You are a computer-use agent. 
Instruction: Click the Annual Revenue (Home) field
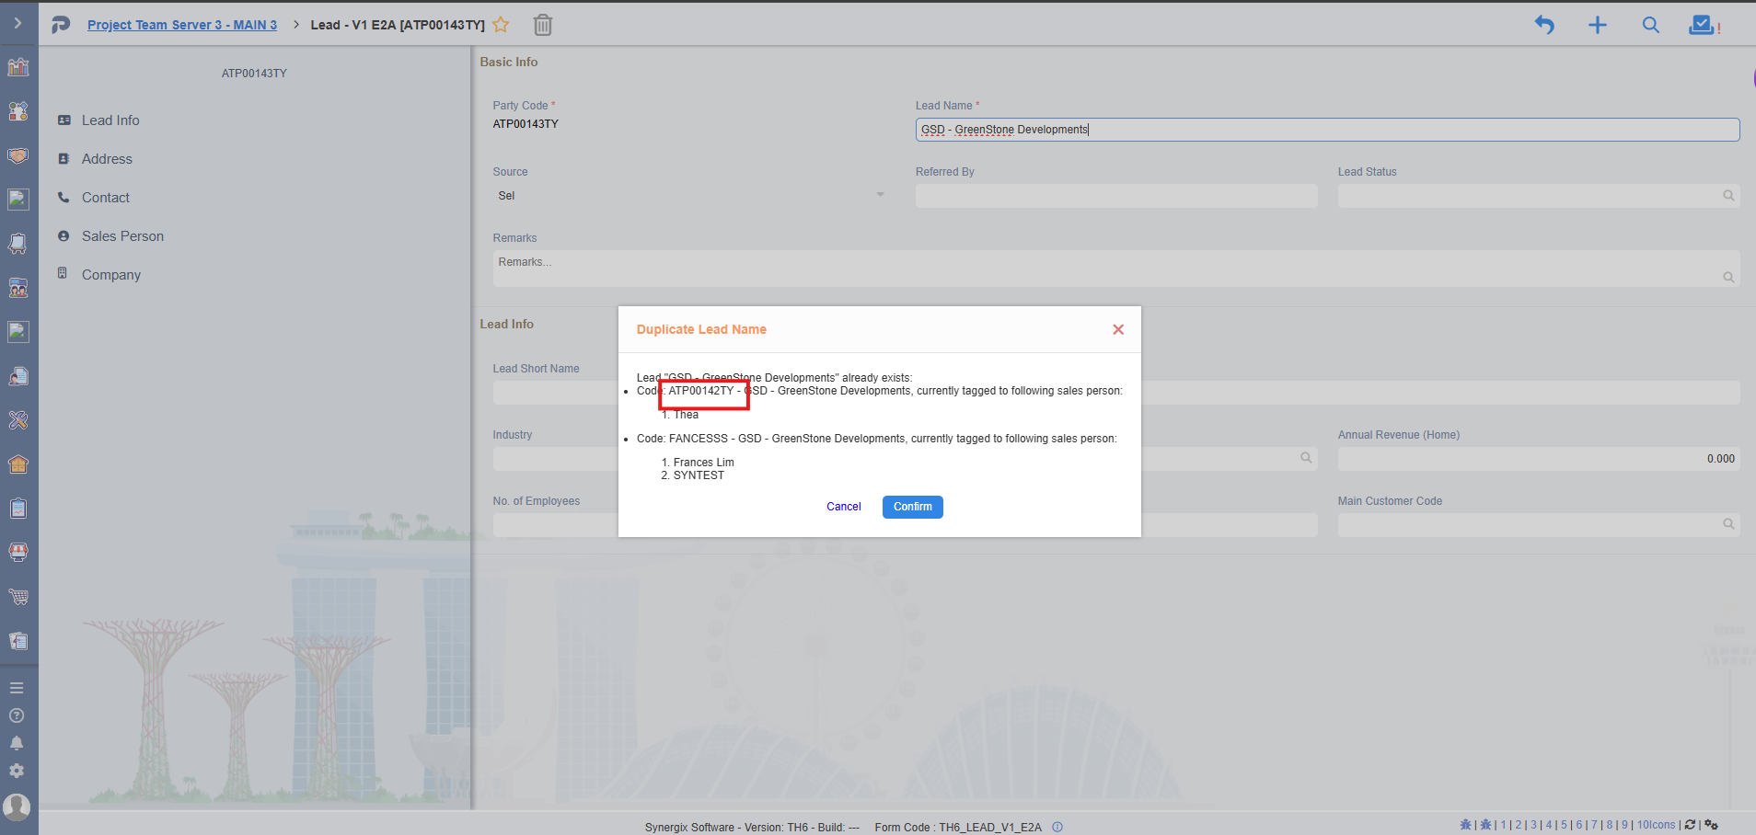(x=1539, y=459)
